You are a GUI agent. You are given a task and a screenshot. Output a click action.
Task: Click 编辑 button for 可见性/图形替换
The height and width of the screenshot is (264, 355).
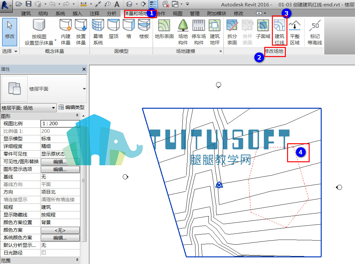pos(60,162)
